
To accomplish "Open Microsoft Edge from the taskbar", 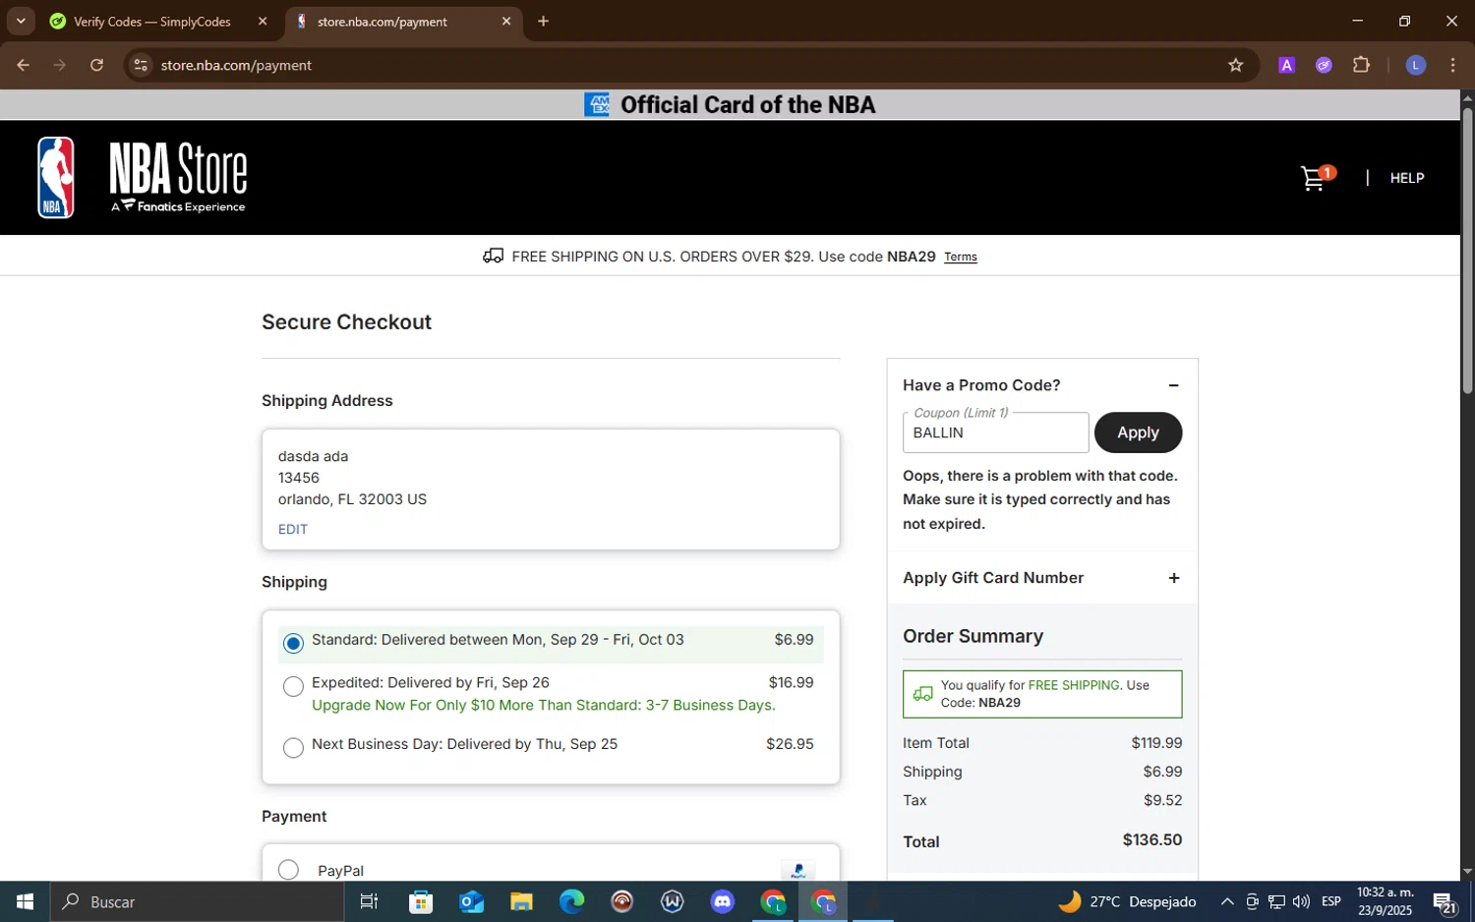I will click(571, 901).
